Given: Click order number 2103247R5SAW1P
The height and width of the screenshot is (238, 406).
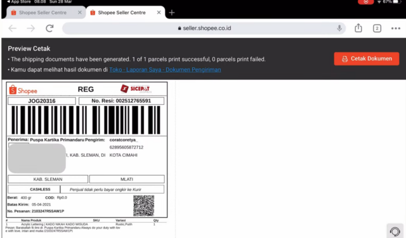Looking at the screenshot, I should (48, 211).
